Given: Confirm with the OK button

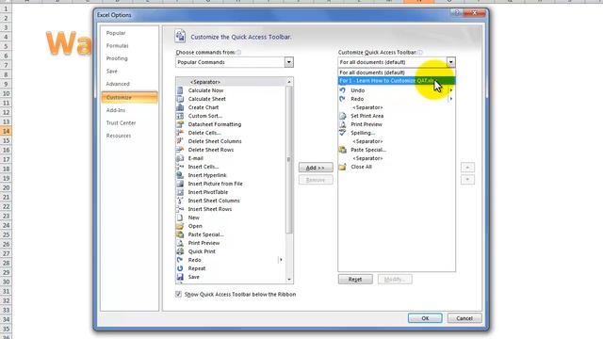Looking at the screenshot, I should click(425, 318).
